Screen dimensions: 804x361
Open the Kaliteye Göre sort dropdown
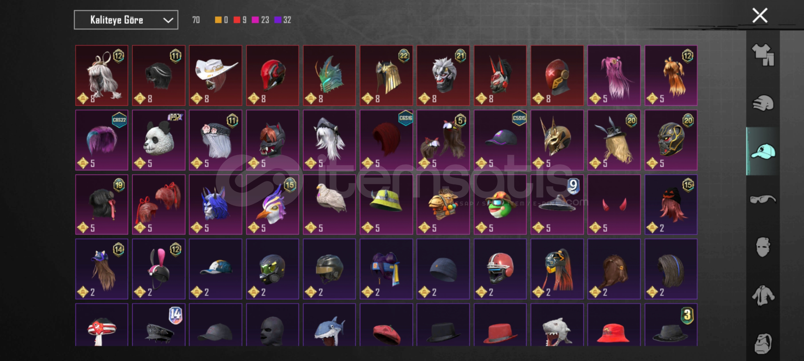126,20
